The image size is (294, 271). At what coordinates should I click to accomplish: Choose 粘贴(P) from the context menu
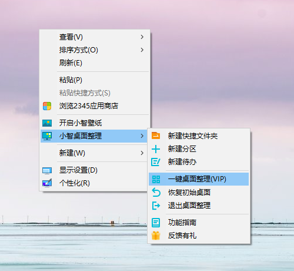95,80
